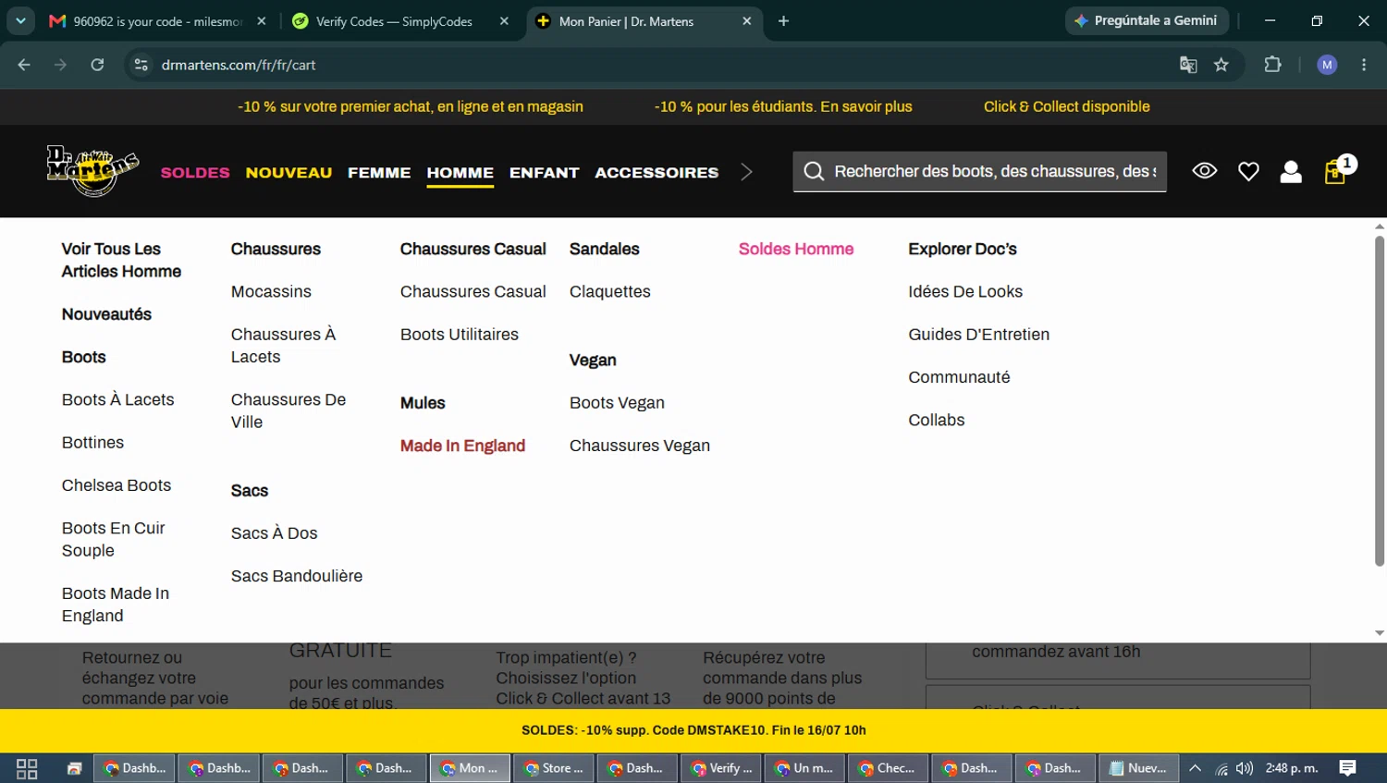Click the -10% étudiants En savoir plus banner
1387x783 pixels.
tap(783, 106)
